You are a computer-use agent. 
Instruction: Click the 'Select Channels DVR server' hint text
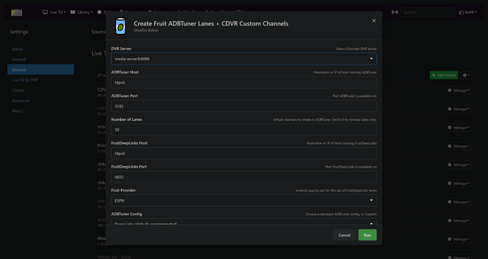356,49
